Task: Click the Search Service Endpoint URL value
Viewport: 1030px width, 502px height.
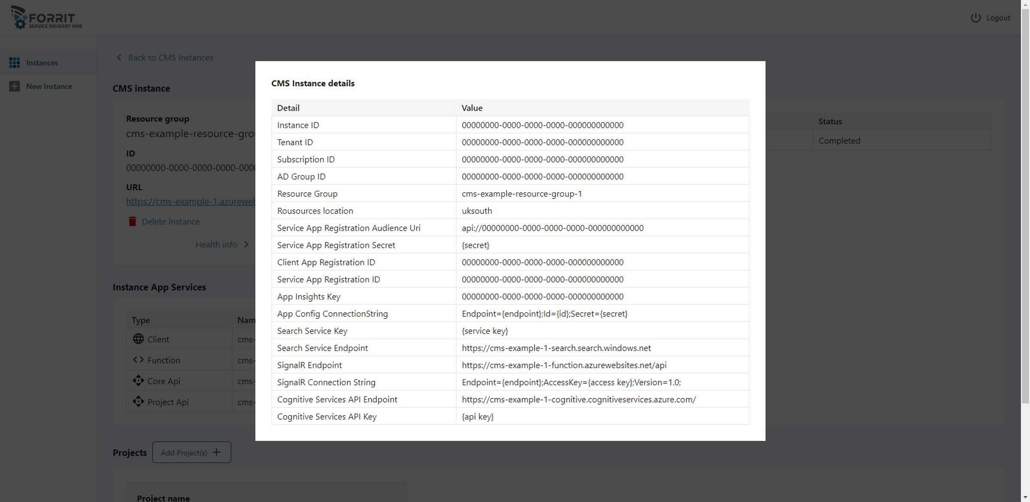Action: pyautogui.click(x=556, y=348)
